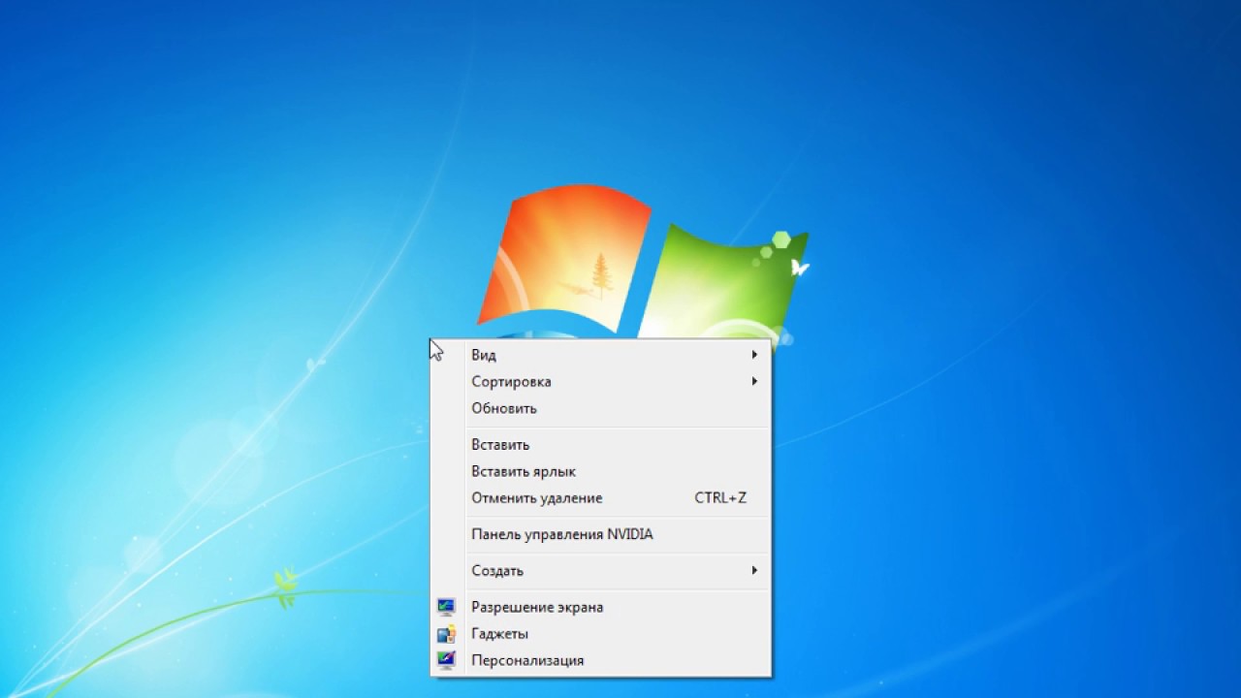Choose Отменить удаление menu entry
This screenshot has height=698, width=1241.
point(600,498)
